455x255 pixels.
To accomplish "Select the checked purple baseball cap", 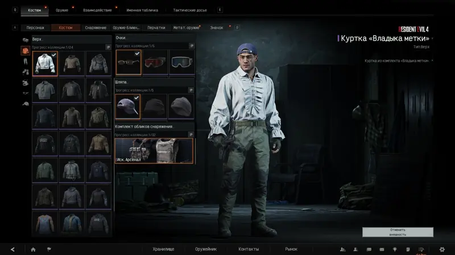I will click(128, 107).
